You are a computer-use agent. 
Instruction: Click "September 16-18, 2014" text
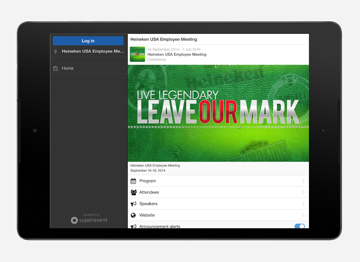(x=147, y=170)
